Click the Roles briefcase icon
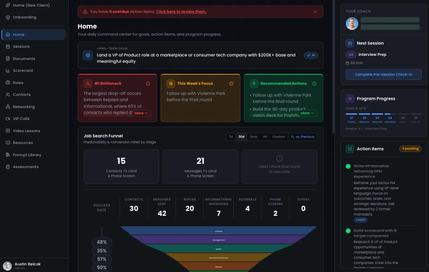 8,83
